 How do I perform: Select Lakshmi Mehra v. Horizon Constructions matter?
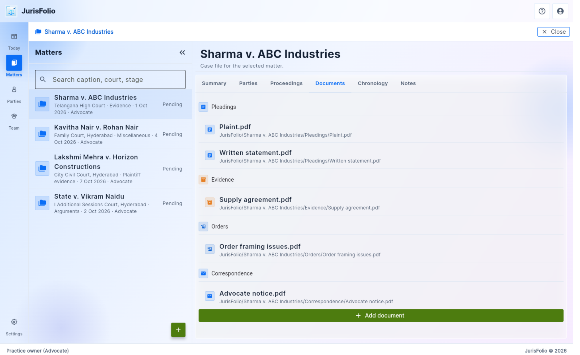pos(110,169)
